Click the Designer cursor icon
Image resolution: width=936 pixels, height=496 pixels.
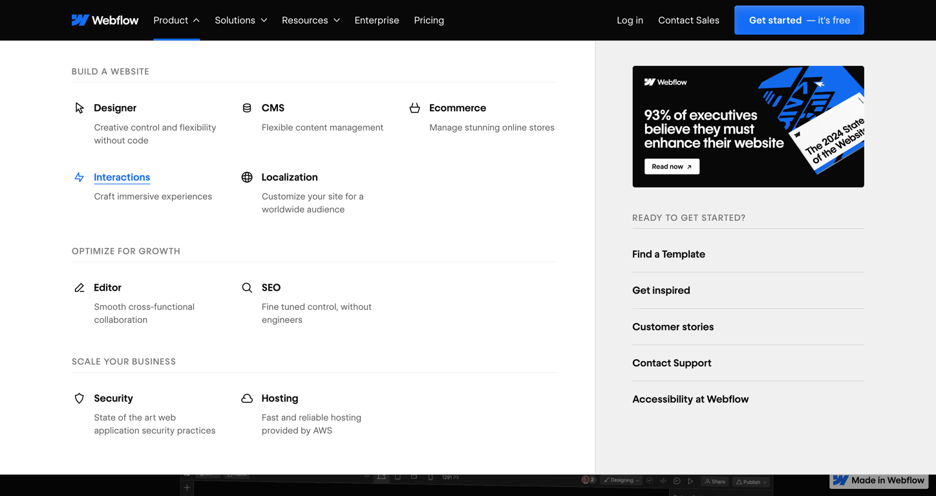tap(80, 108)
